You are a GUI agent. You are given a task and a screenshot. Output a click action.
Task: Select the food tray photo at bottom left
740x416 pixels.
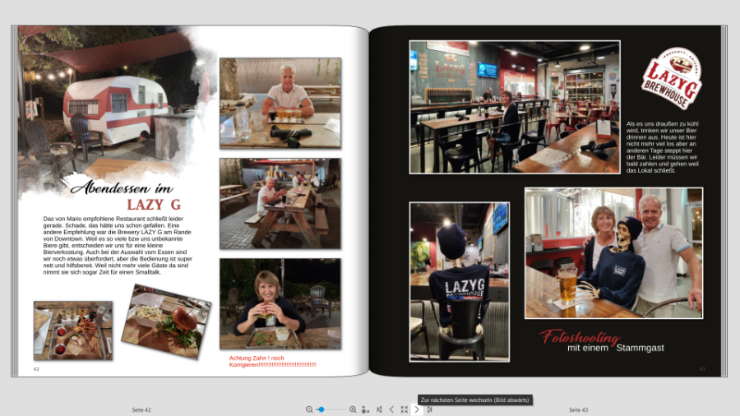point(73,330)
